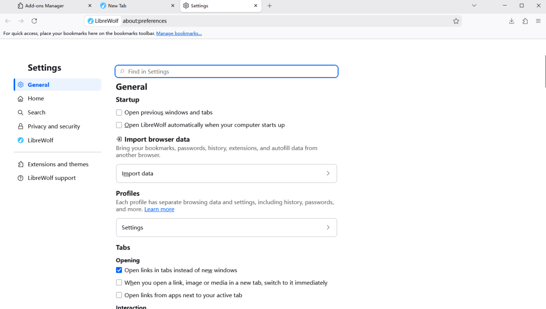Click the Home house icon in sidebar
The width and height of the screenshot is (546, 309).
click(x=20, y=99)
